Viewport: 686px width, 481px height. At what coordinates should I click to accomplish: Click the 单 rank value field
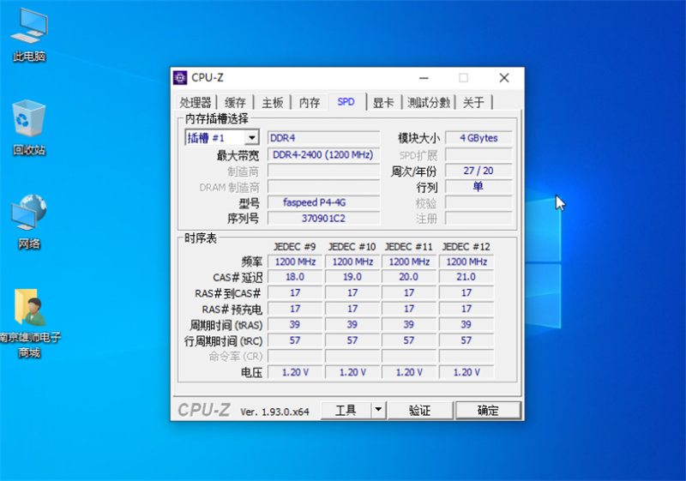[478, 187]
